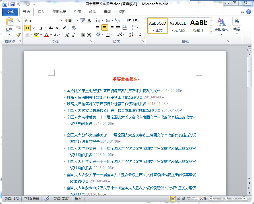Open the font color dropdown arrow
This screenshot has width=254, height=204.
pyautogui.click(x=51, y=35)
